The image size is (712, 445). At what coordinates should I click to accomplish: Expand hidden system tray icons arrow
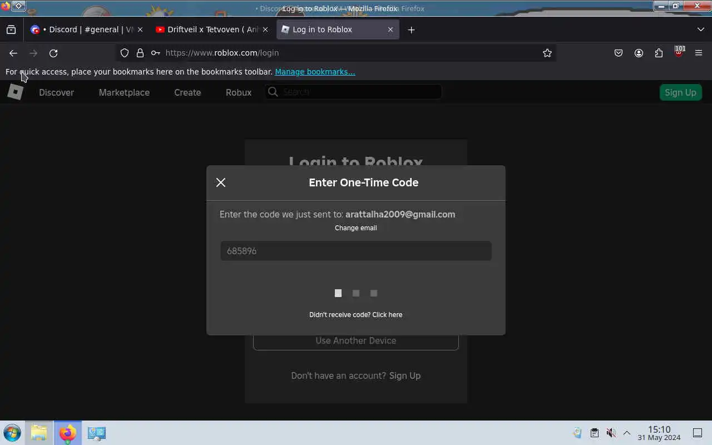coord(627,433)
